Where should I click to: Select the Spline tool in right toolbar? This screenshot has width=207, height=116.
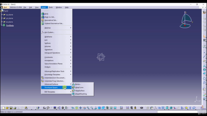point(204,82)
